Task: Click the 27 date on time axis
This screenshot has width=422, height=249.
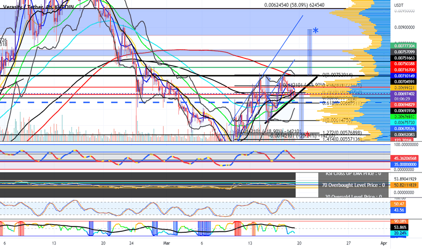Action: [x=349, y=243]
